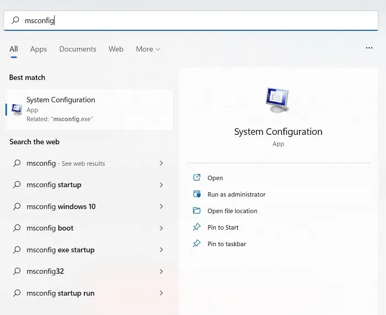Click the pin icon beside Pin to Start
The width and height of the screenshot is (386, 315).
197,227
